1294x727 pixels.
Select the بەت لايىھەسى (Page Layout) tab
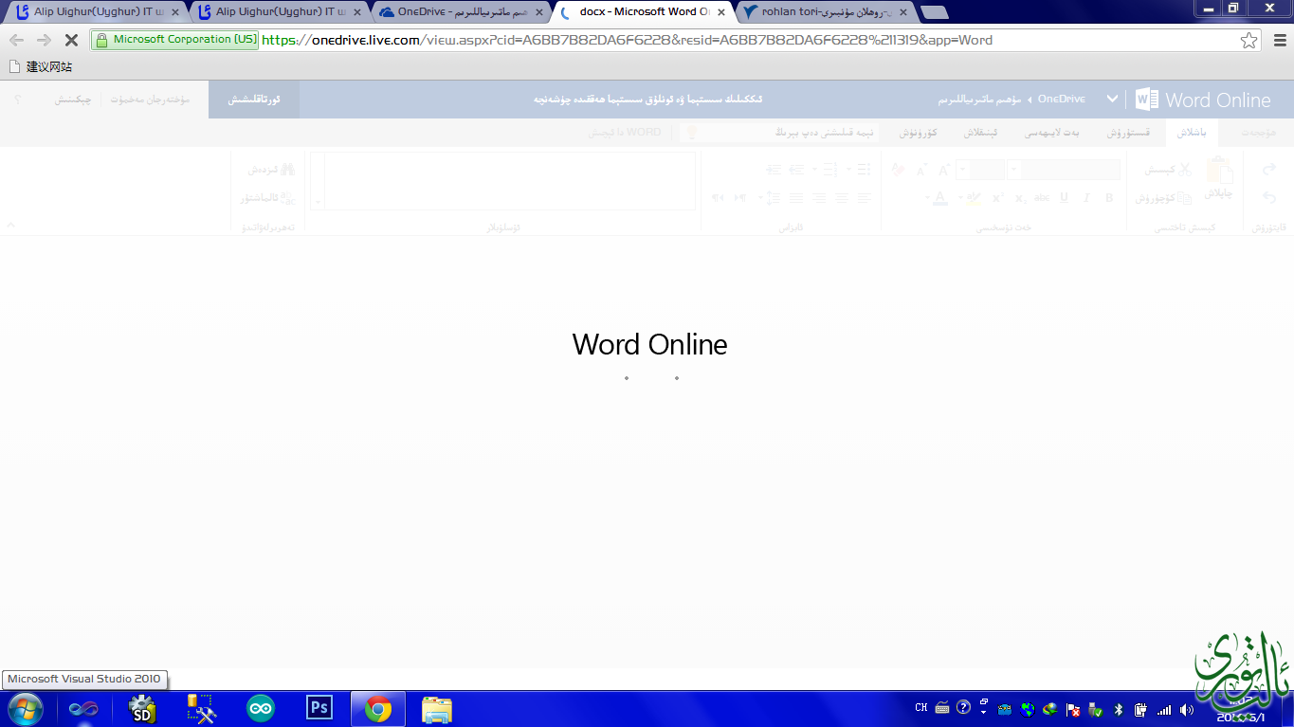tap(1051, 133)
